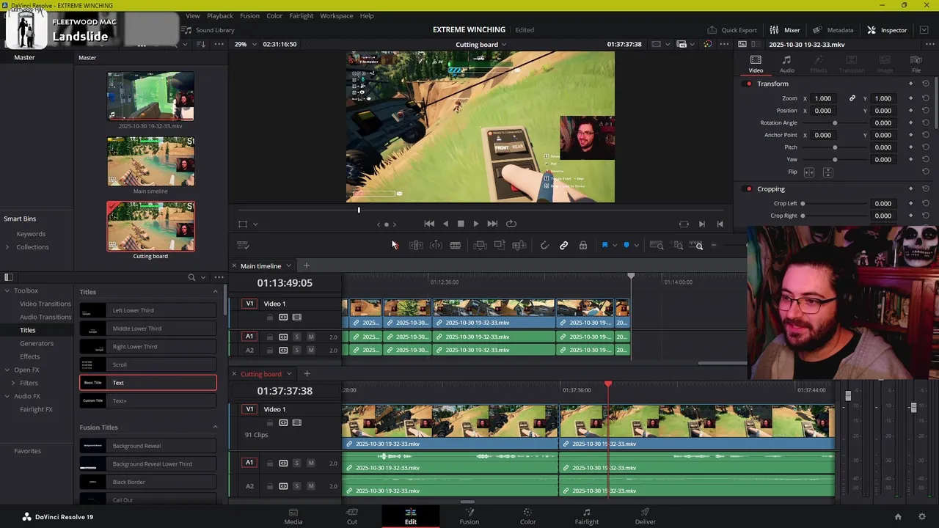
Task: Click the Overwrite Clip toolbar icon
Action: coord(500,246)
